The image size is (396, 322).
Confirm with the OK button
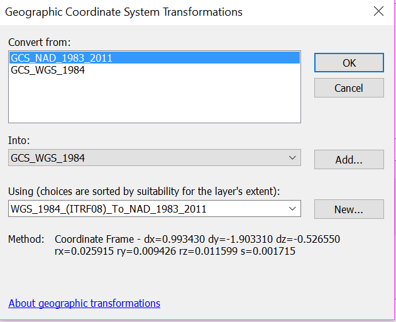[x=349, y=63]
